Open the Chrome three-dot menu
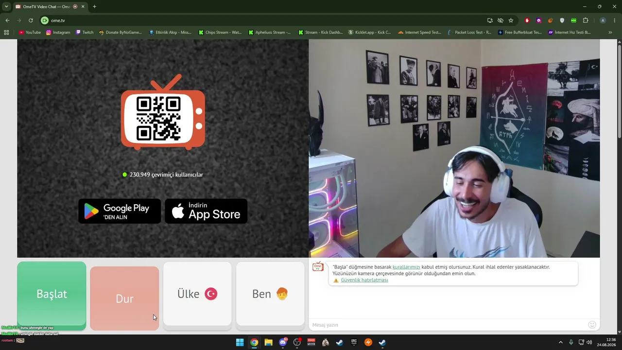622x350 pixels. [x=615, y=20]
